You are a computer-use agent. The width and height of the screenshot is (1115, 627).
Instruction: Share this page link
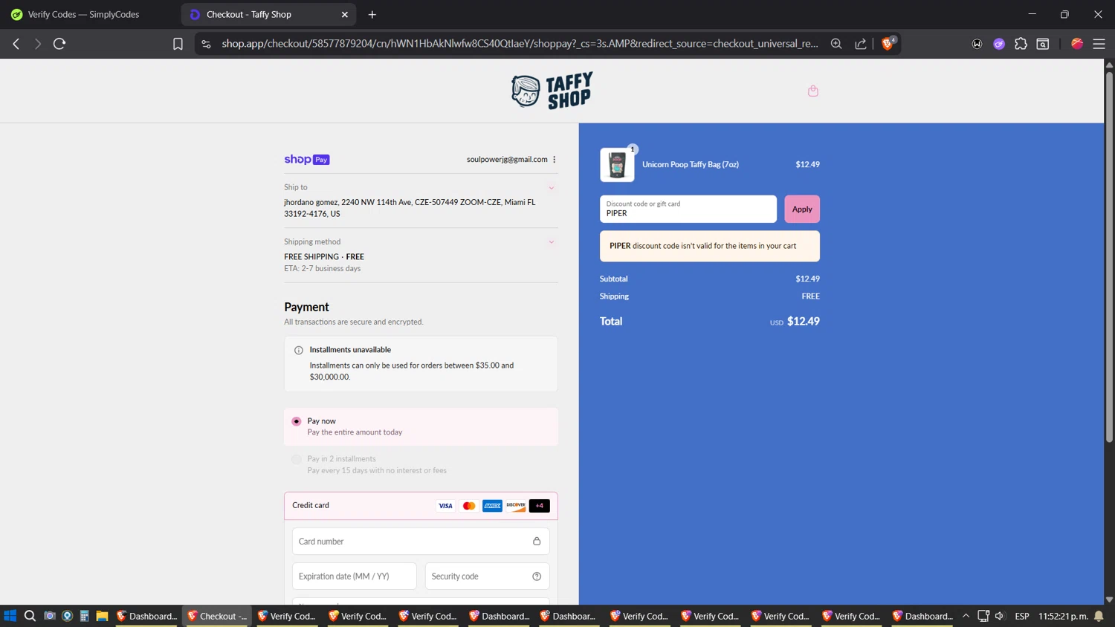click(861, 44)
